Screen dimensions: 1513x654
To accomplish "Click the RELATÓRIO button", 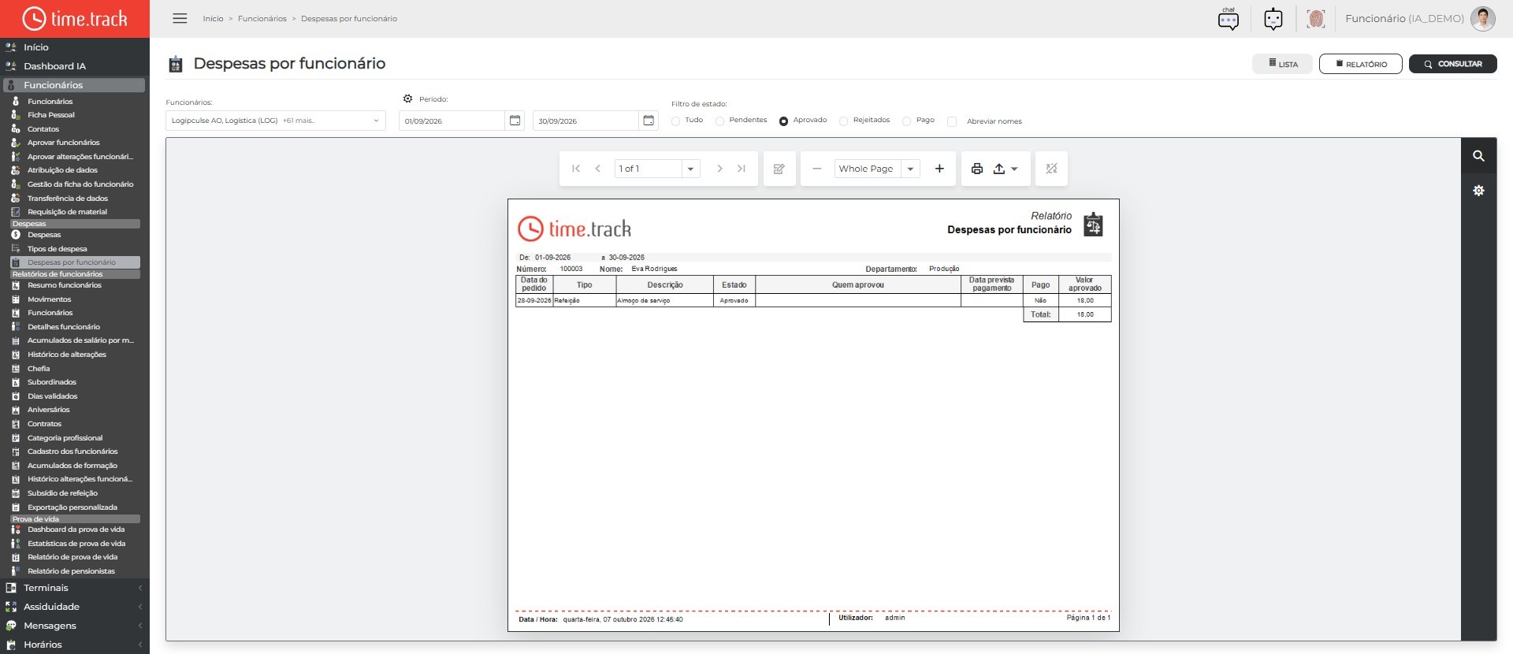I will click(1360, 64).
